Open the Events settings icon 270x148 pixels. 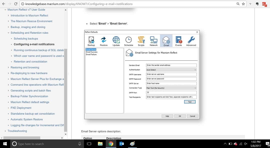[x=178, y=41]
